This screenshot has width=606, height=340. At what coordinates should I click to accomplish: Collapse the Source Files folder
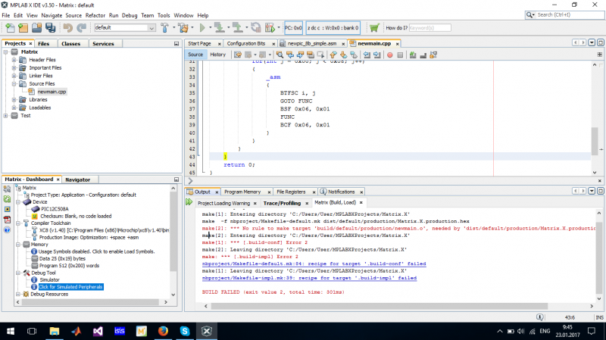14,84
